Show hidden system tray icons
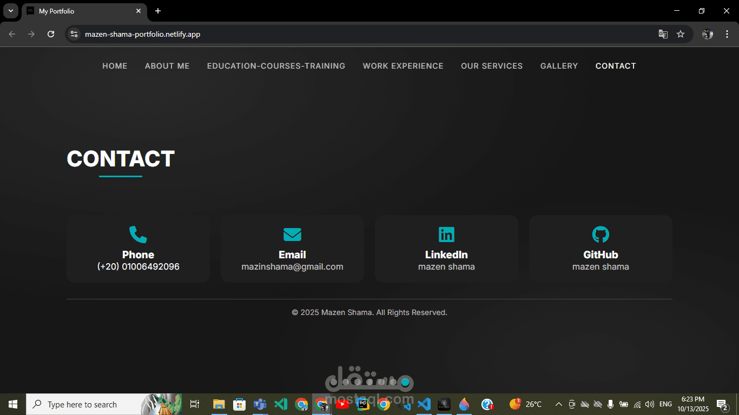Image resolution: width=739 pixels, height=415 pixels. (x=559, y=404)
